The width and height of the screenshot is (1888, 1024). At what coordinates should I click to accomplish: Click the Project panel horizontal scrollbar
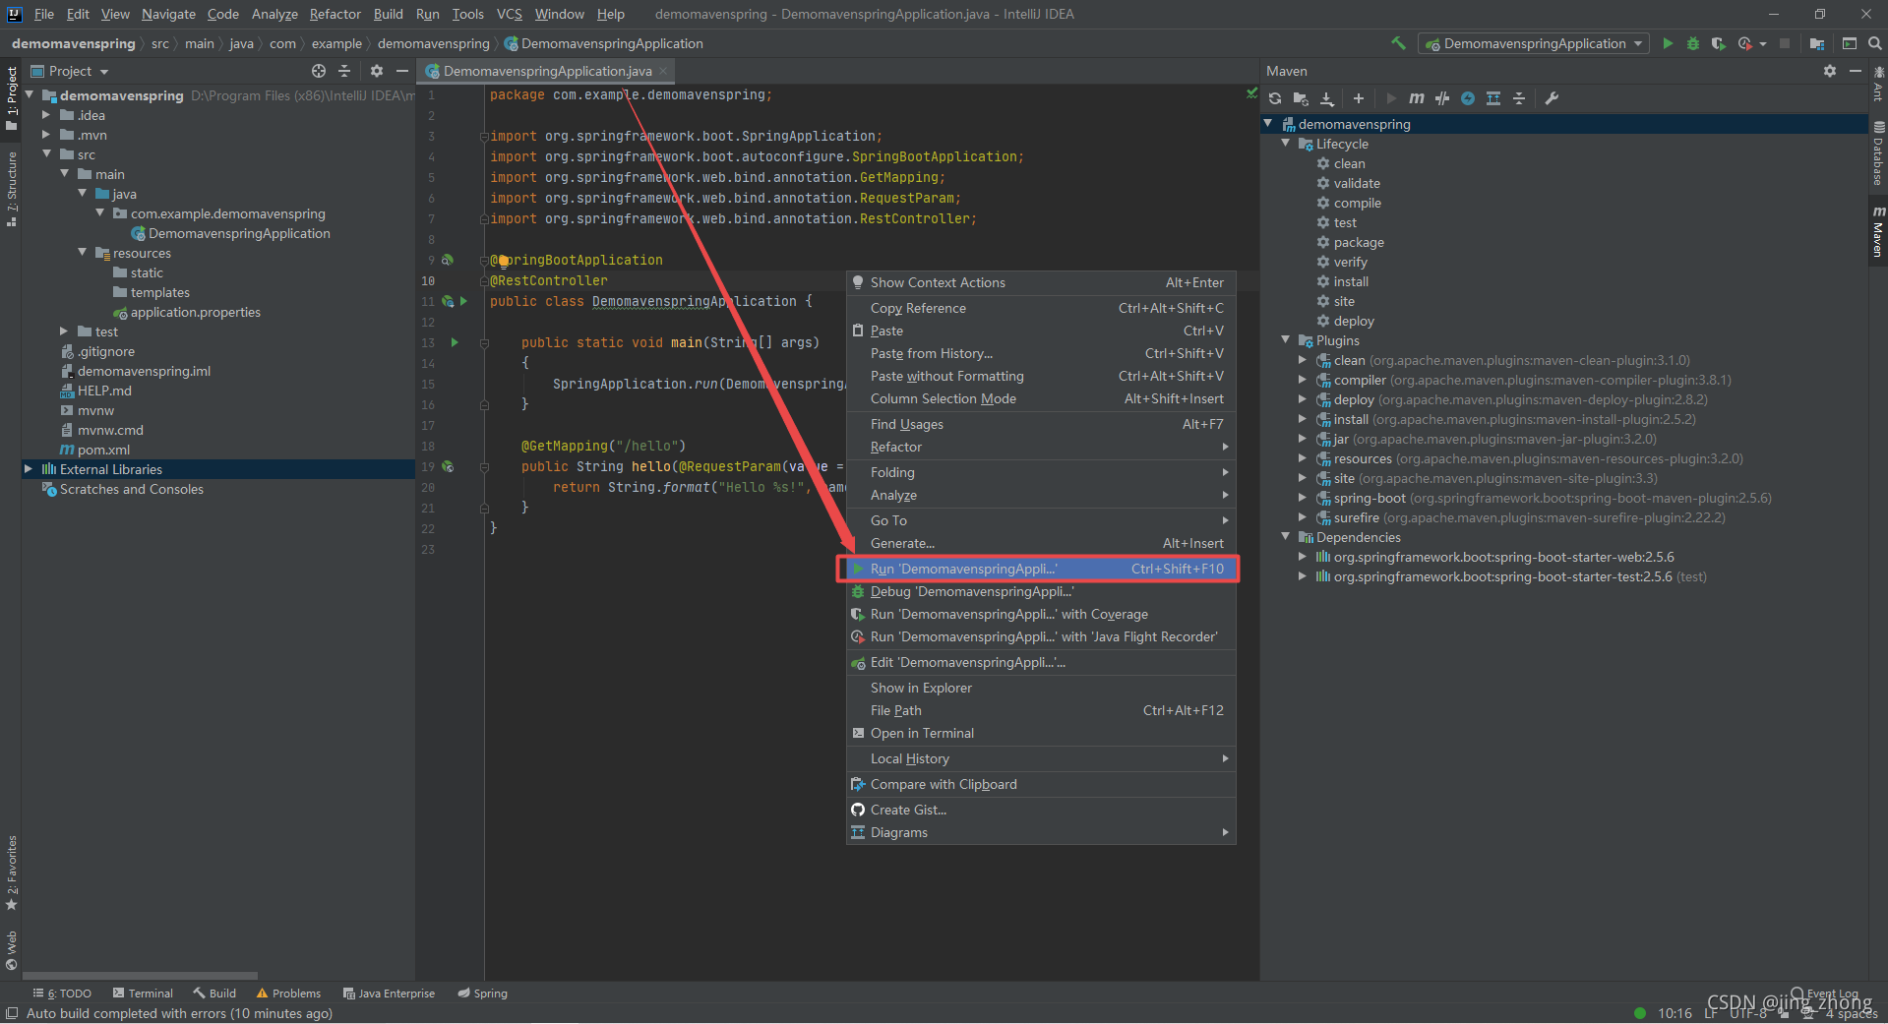point(140,976)
